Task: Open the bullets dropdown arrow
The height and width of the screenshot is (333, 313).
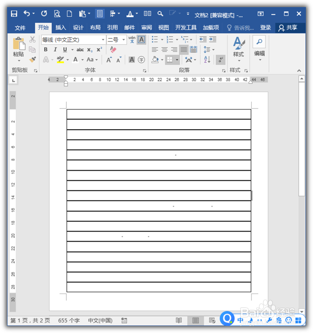Action: [x=162, y=39]
